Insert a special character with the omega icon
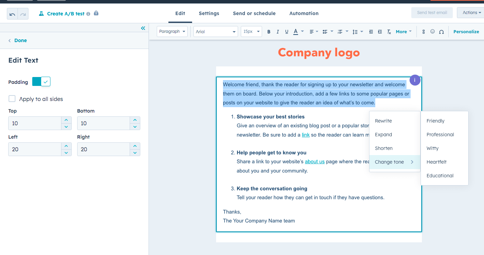 click(x=441, y=31)
